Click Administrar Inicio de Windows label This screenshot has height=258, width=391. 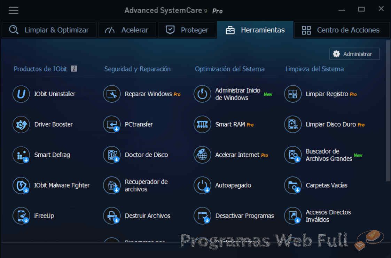click(238, 94)
